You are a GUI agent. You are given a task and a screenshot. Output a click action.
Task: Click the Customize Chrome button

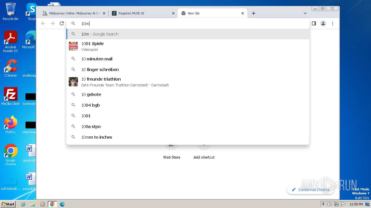(x=310, y=190)
